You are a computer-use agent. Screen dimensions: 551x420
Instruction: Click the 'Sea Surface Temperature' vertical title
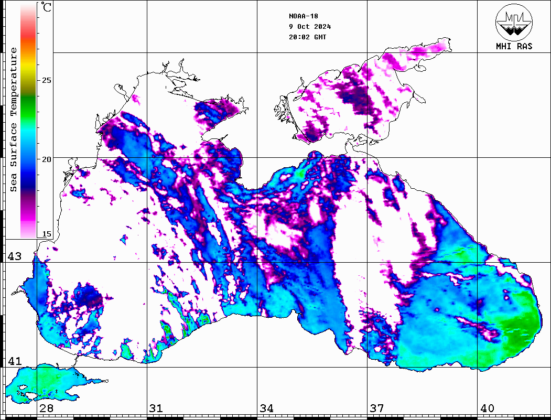[x=13, y=120]
